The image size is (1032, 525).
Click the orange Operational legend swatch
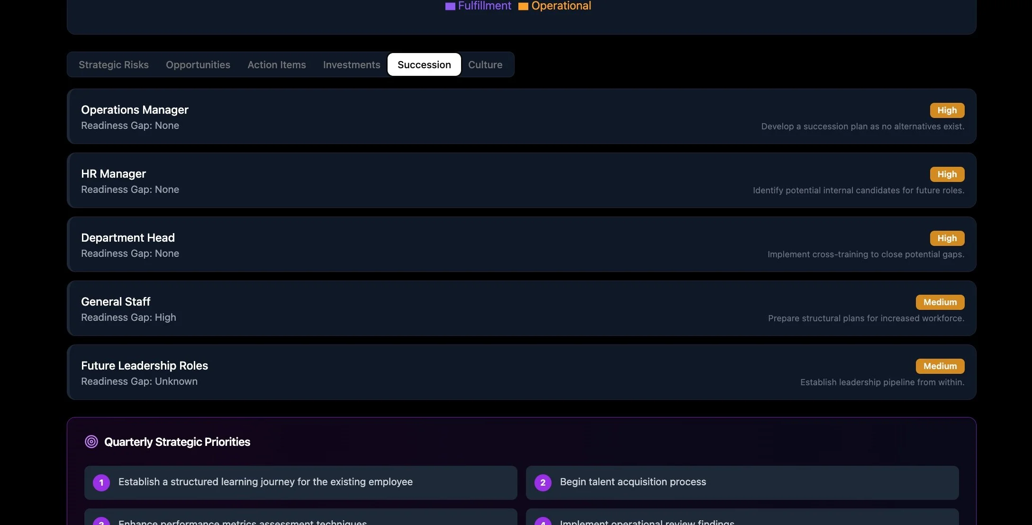[x=523, y=6]
